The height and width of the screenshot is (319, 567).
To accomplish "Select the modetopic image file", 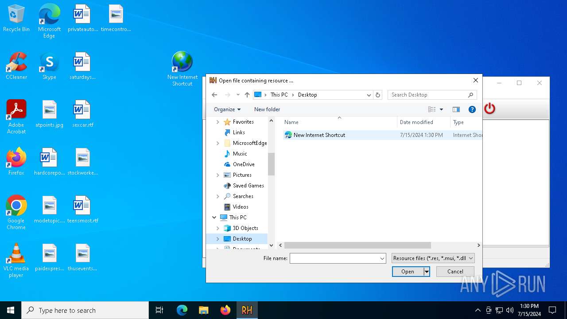I will [49, 210].
